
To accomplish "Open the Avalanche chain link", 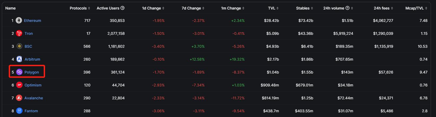I will tap(34, 98).
